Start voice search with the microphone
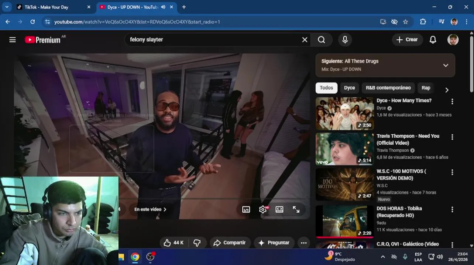 [x=345, y=40]
